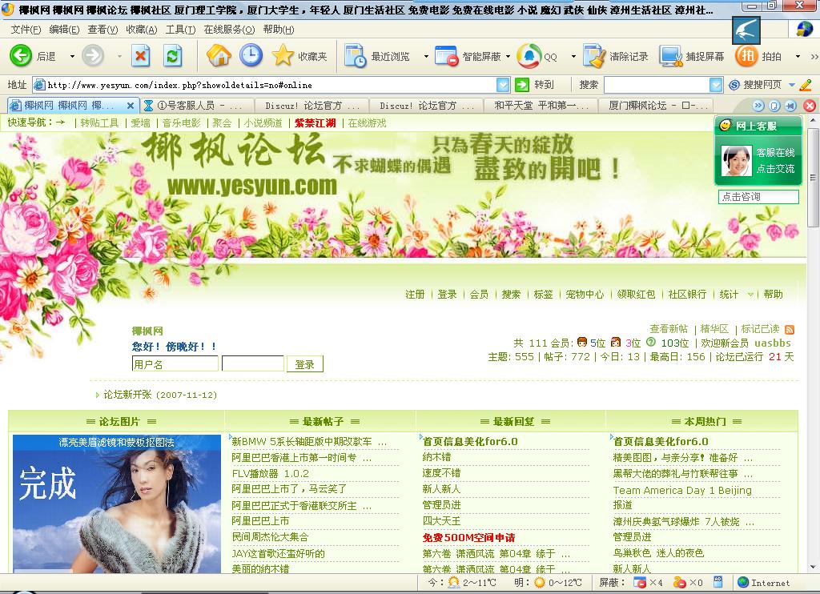Open the search box dropdown arrow
Image resolution: width=820 pixels, height=594 pixels.
point(716,85)
